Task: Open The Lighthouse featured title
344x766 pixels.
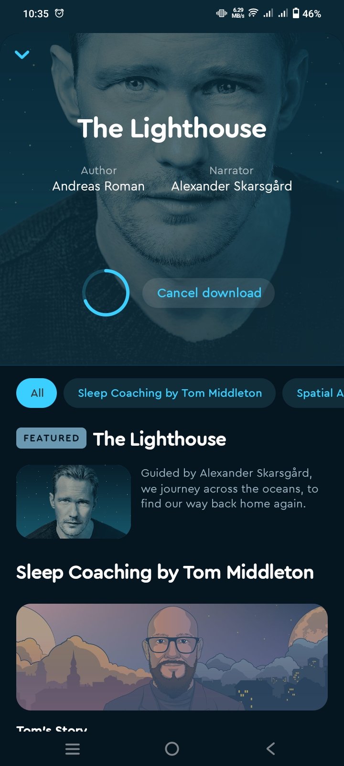Action: pyautogui.click(x=160, y=439)
